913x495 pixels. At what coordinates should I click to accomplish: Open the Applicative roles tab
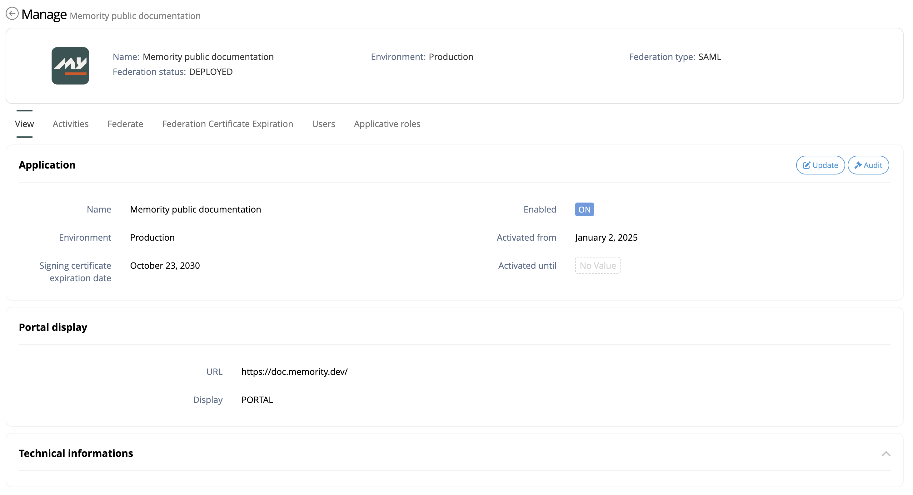[387, 124]
